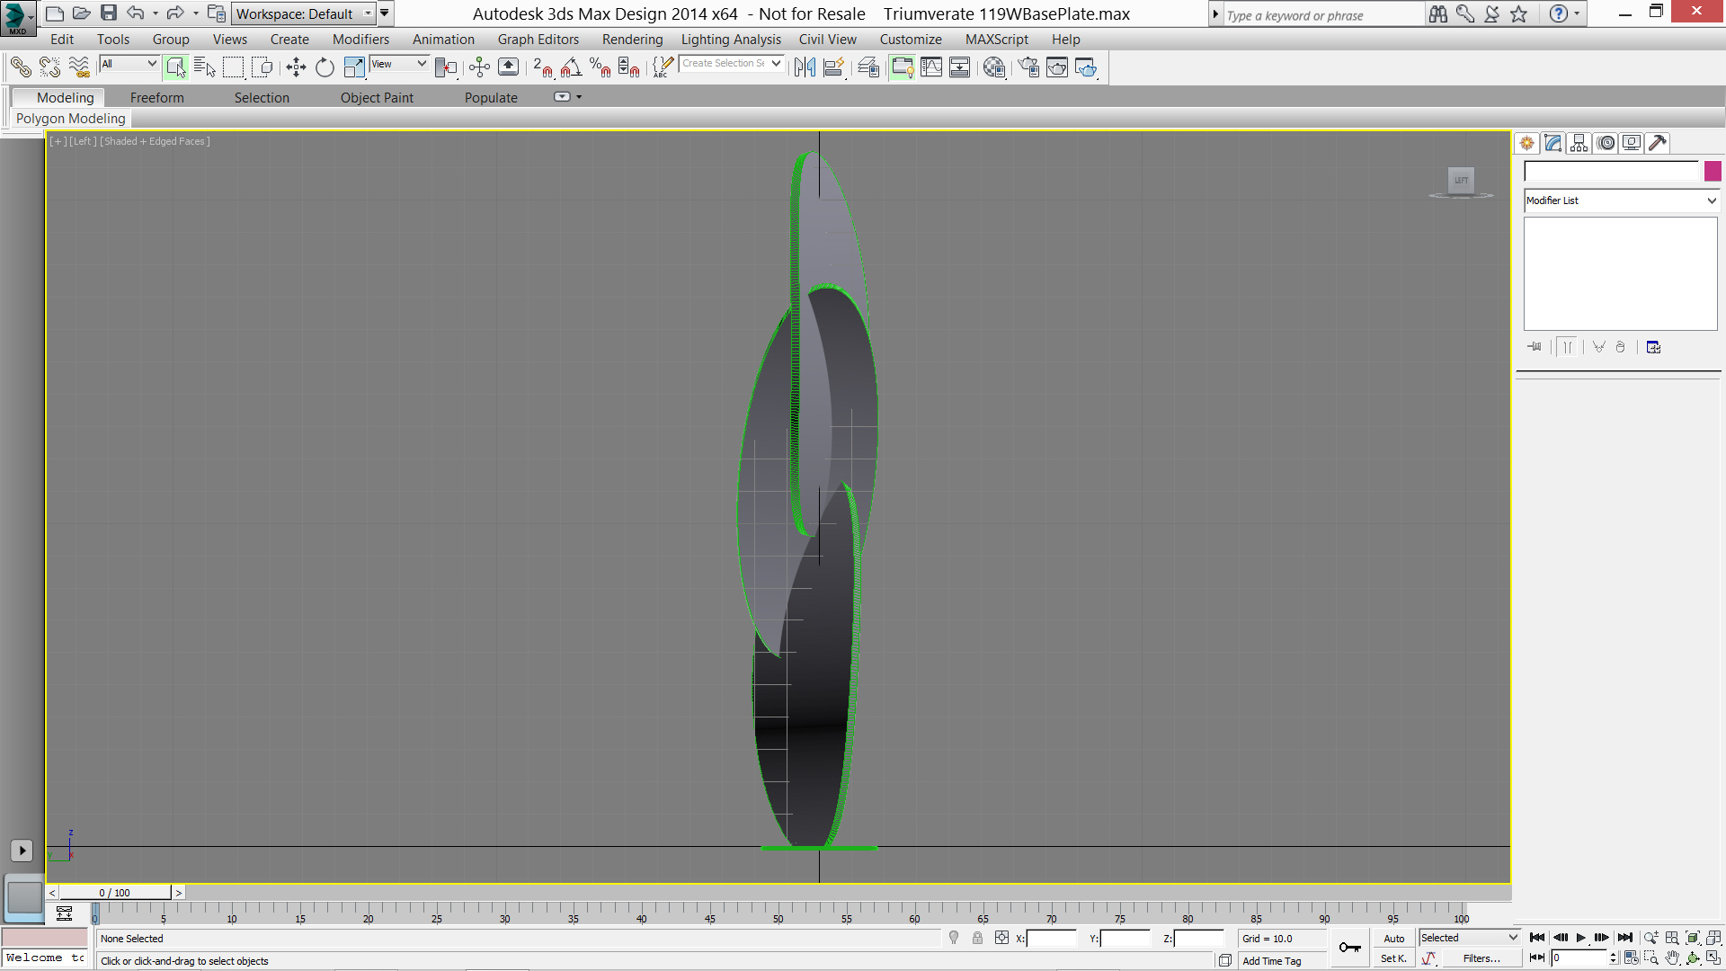Click the Filters... button
1726x971 pixels.
point(1481,958)
